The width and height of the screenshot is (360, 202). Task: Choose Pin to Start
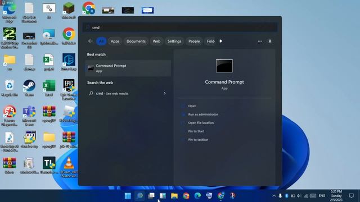196,131
